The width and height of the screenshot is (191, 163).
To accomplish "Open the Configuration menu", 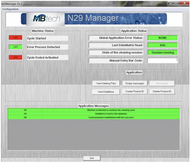I will [10, 9].
